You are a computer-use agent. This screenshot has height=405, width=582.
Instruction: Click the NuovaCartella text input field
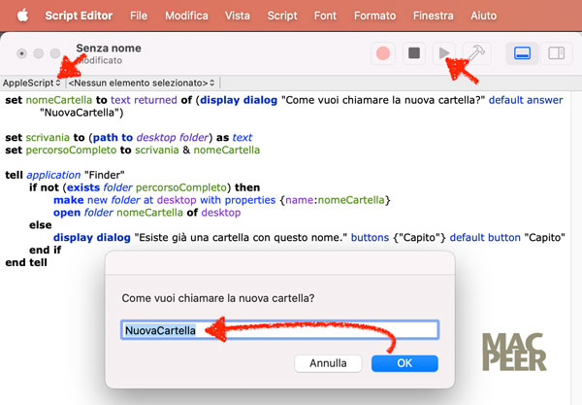point(280,330)
